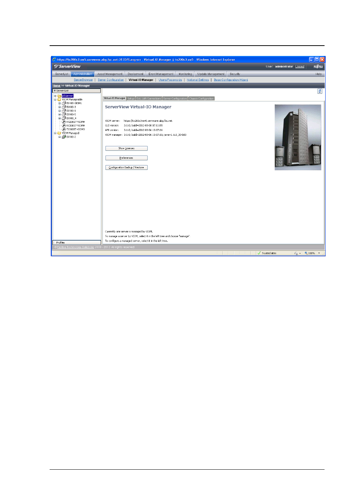Open the National Settings link
Screen dimensions: 351x498
point(198,80)
